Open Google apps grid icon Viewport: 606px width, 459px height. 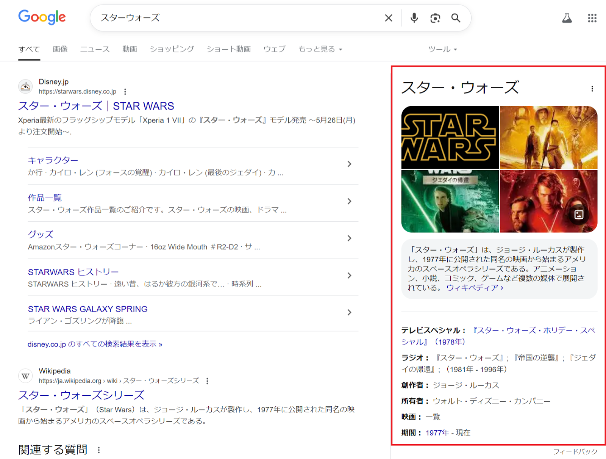[x=592, y=18]
